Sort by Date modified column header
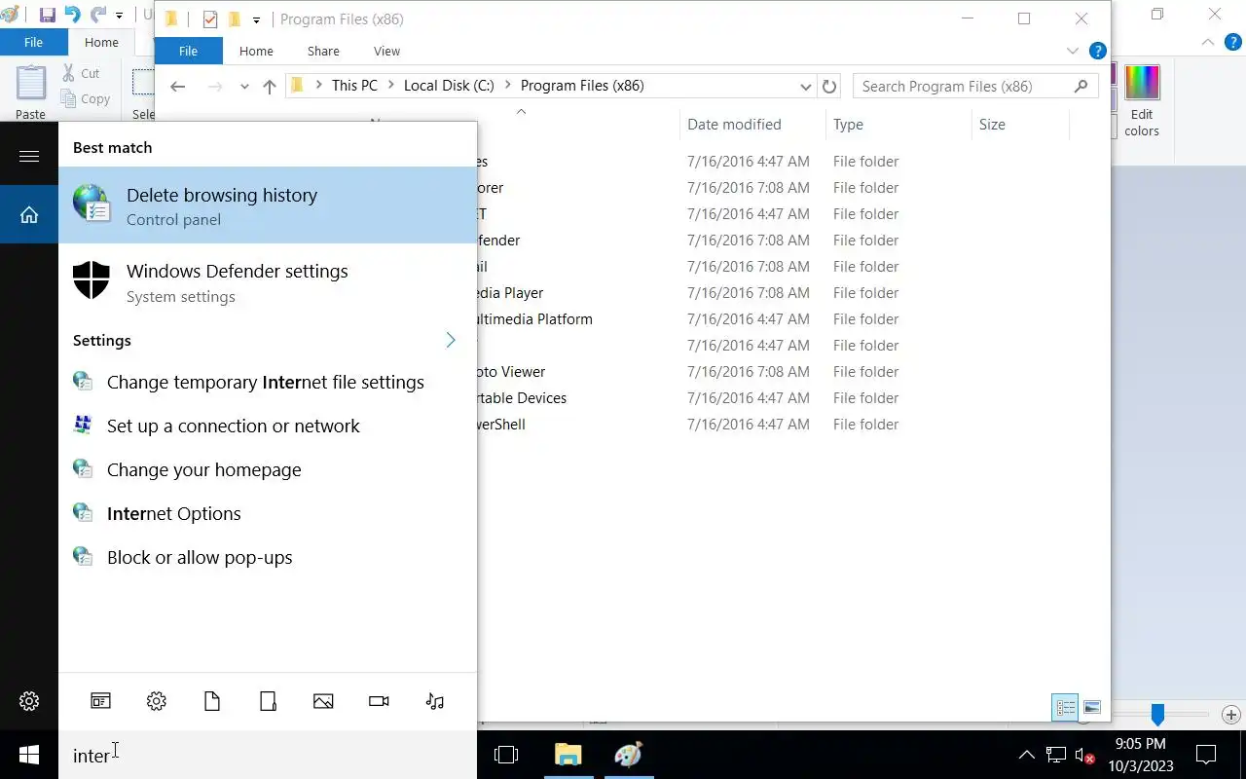Screen dimensions: 1246x779 751,125
